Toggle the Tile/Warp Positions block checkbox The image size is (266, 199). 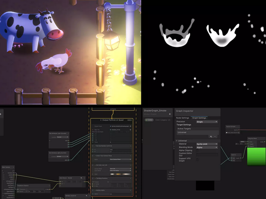tap(95, 178)
